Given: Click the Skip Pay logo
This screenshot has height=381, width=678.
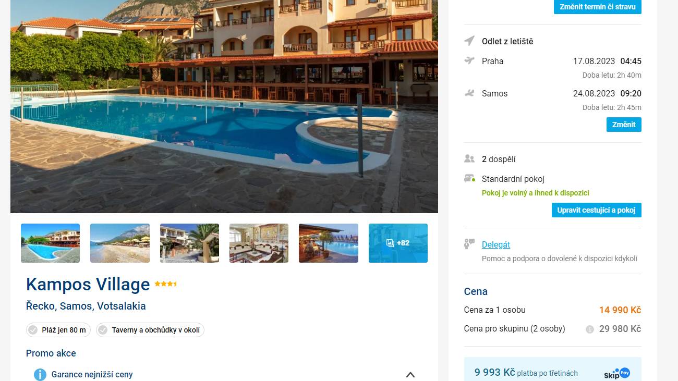Looking at the screenshot, I should (617, 374).
